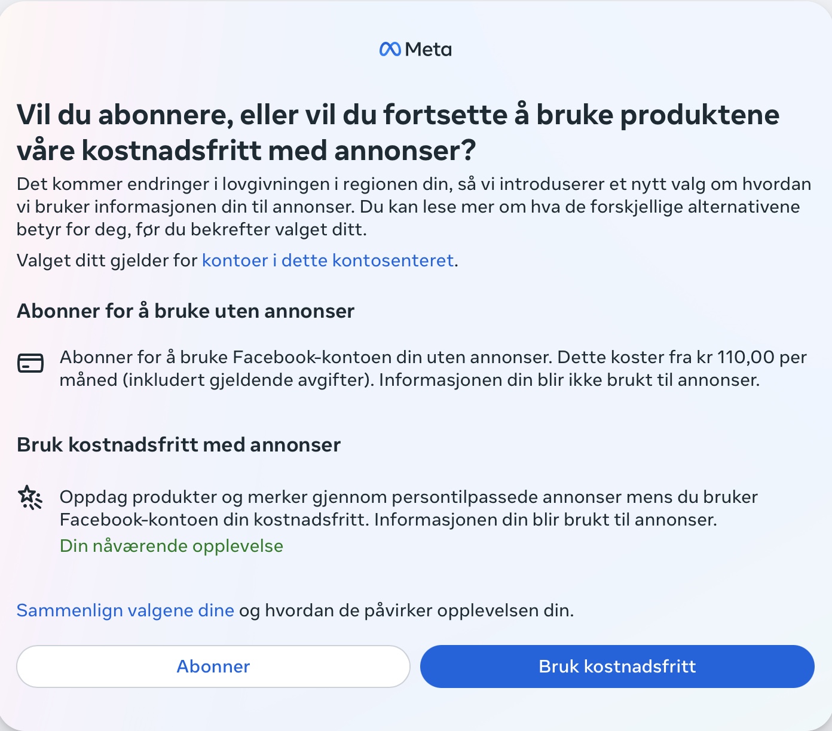Select the 'Abonner for å bruke uten annonser' heading
Viewport: 832px width, 731px height.
[x=186, y=311]
